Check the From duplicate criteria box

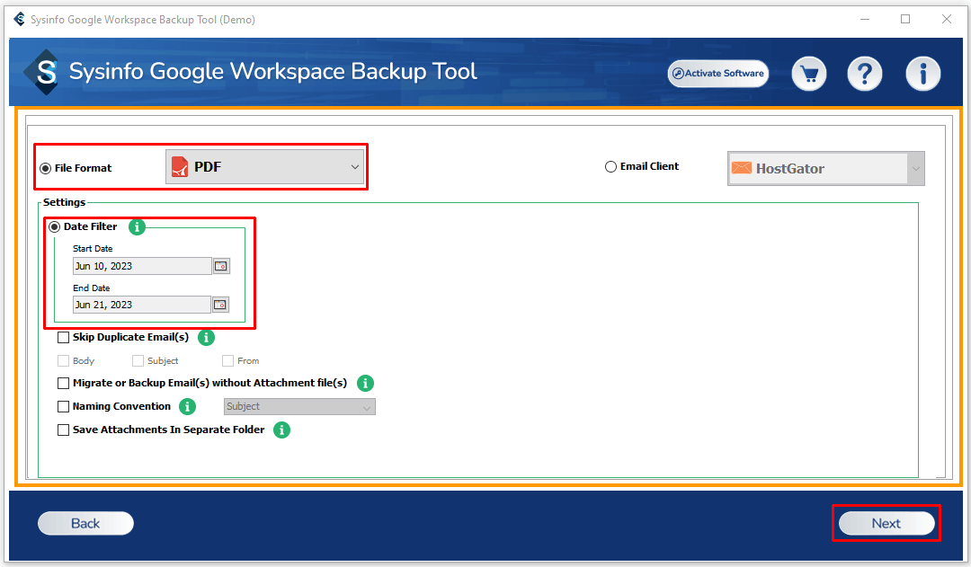point(227,361)
